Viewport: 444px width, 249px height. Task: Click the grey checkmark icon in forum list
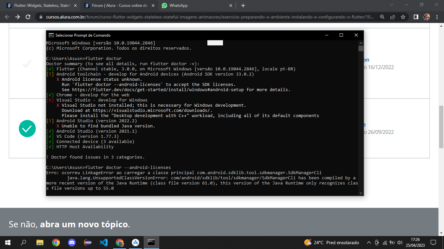click(x=27, y=64)
